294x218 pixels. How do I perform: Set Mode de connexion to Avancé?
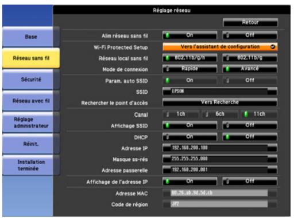tap(250, 69)
